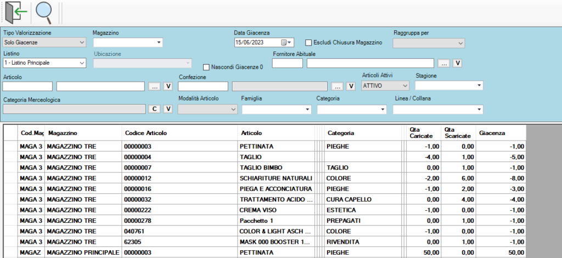Click the V button beside Fornitore Abituale

coord(457,63)
